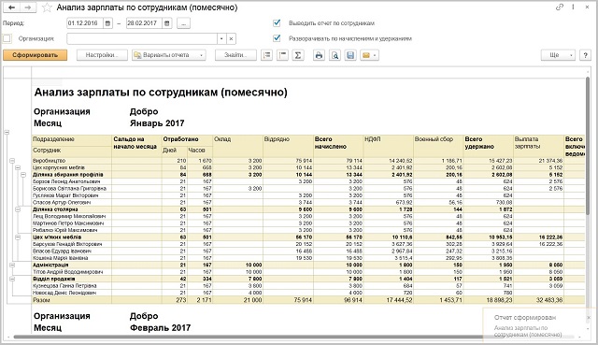Collapse the Цех корпусних меблів group
598x345 pixels.
pos(18,168)
